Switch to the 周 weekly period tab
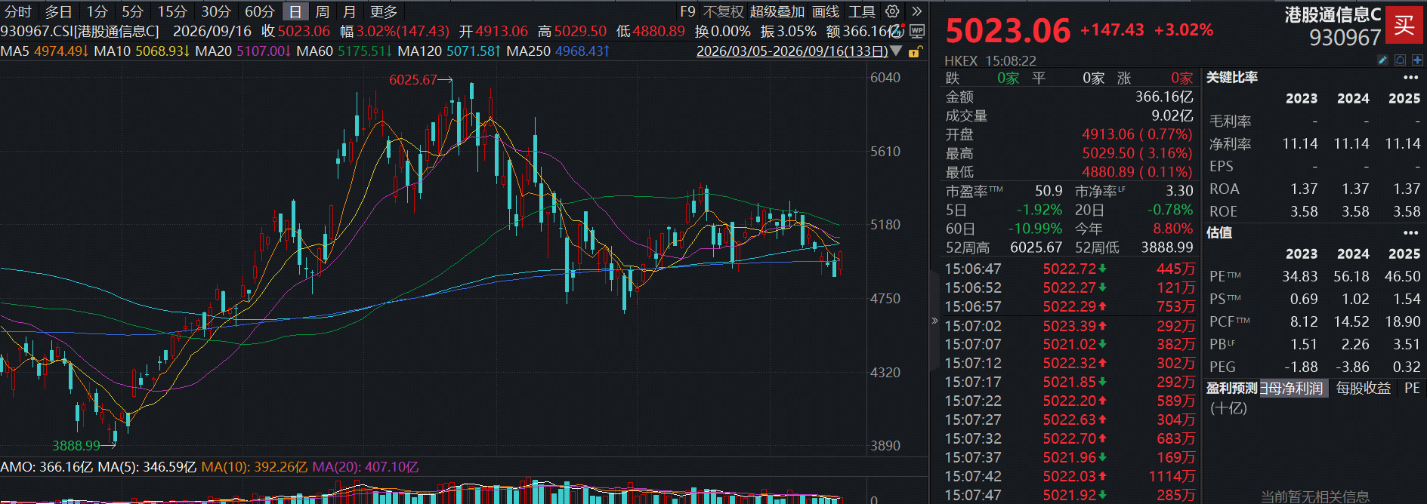1427x504 pixels. tap(322, 12)
